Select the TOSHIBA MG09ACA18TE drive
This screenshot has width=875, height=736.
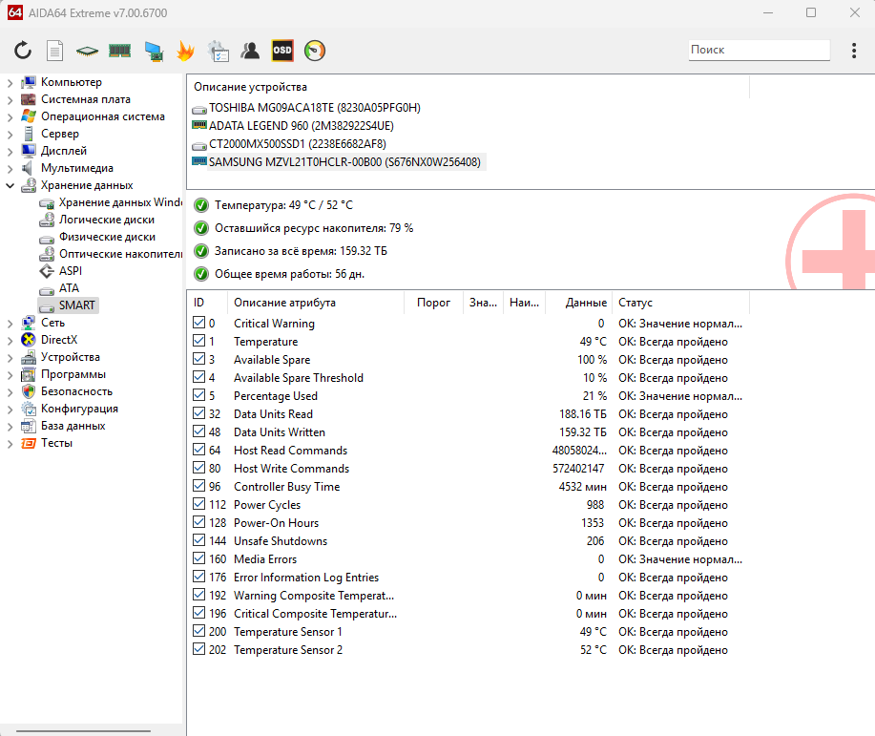[x=315, y=107]
